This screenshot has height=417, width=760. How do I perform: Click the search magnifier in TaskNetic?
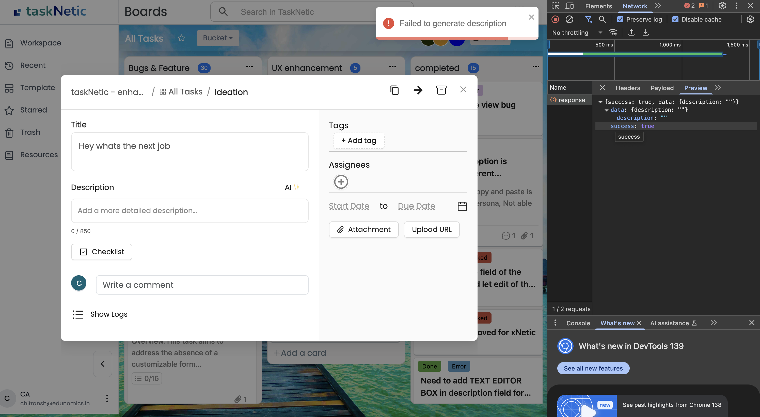pos(223,12)
